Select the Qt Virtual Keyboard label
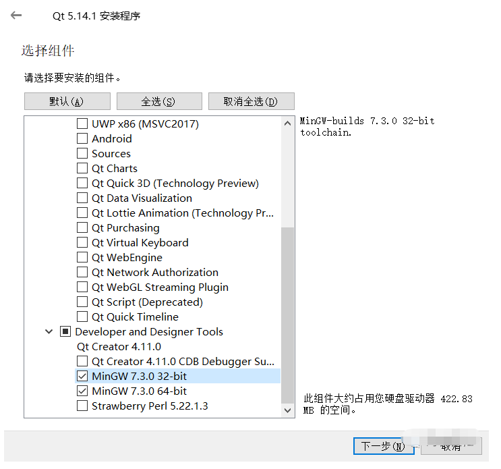 pos(140,243)
